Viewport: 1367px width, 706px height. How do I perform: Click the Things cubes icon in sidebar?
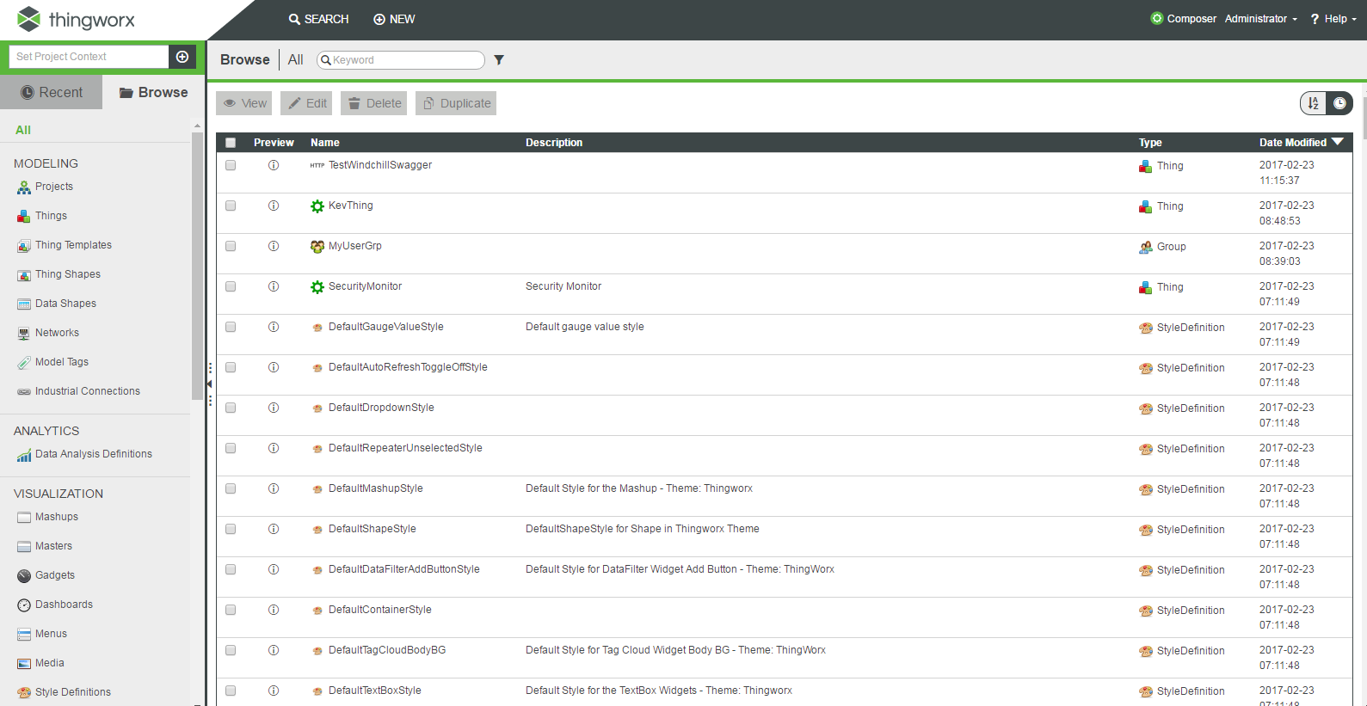point(24,217)
